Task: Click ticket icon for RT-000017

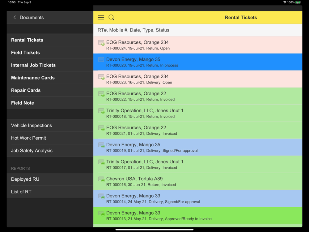Action: click(101, 162)
